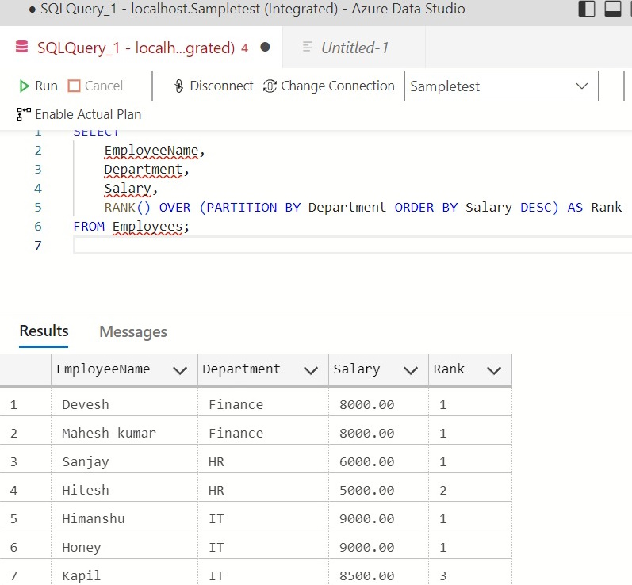Click the Change Connection icon

pos(270,86)
